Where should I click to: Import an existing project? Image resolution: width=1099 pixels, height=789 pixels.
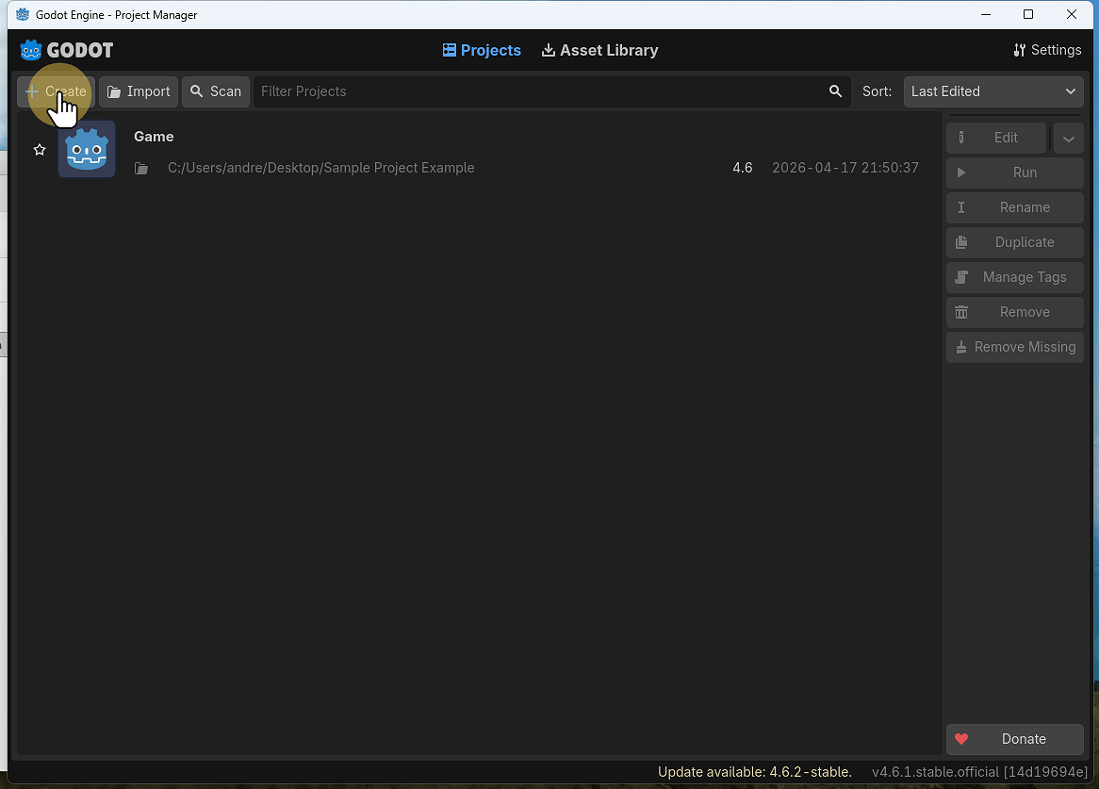[x=139, y=91]
